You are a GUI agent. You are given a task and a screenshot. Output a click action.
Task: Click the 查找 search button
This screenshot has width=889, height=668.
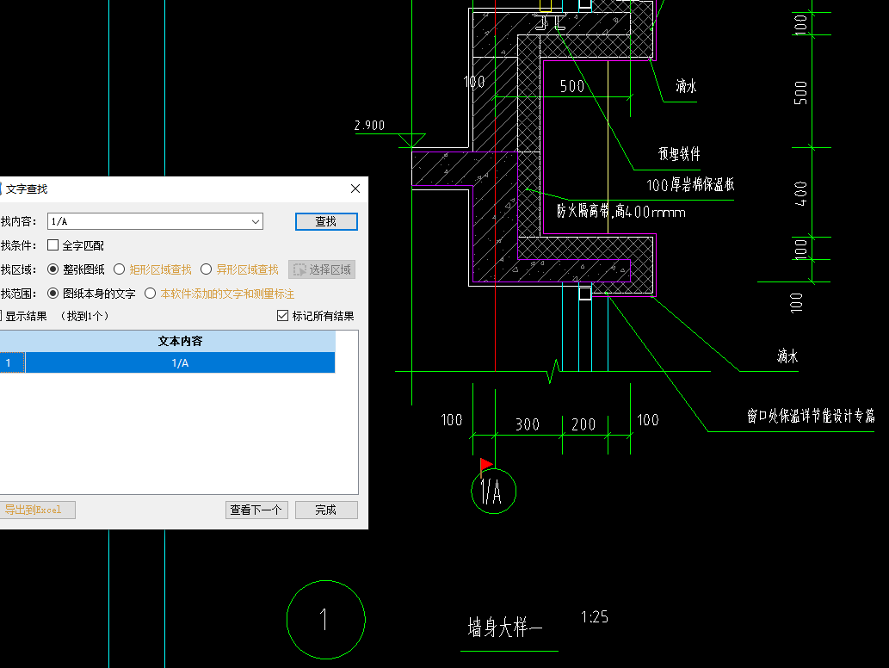pyautogui.click(x=326, y=222)
